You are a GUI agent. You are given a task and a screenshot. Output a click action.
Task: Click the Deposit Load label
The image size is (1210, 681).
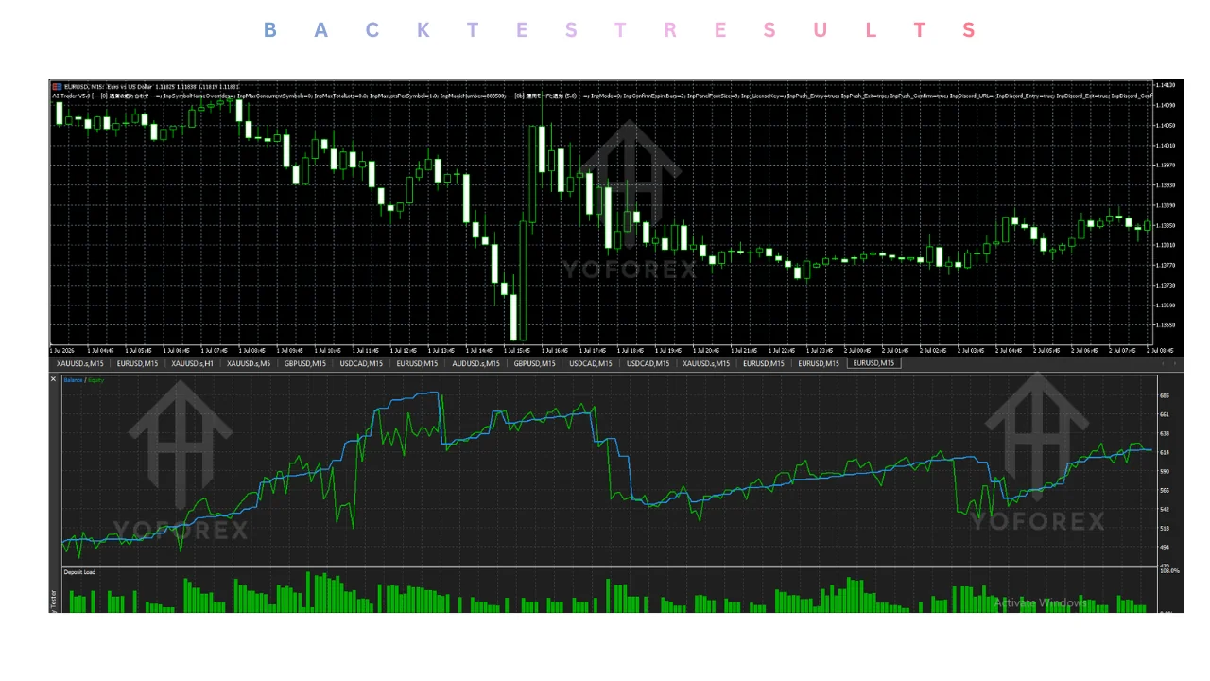coord(79,572)
